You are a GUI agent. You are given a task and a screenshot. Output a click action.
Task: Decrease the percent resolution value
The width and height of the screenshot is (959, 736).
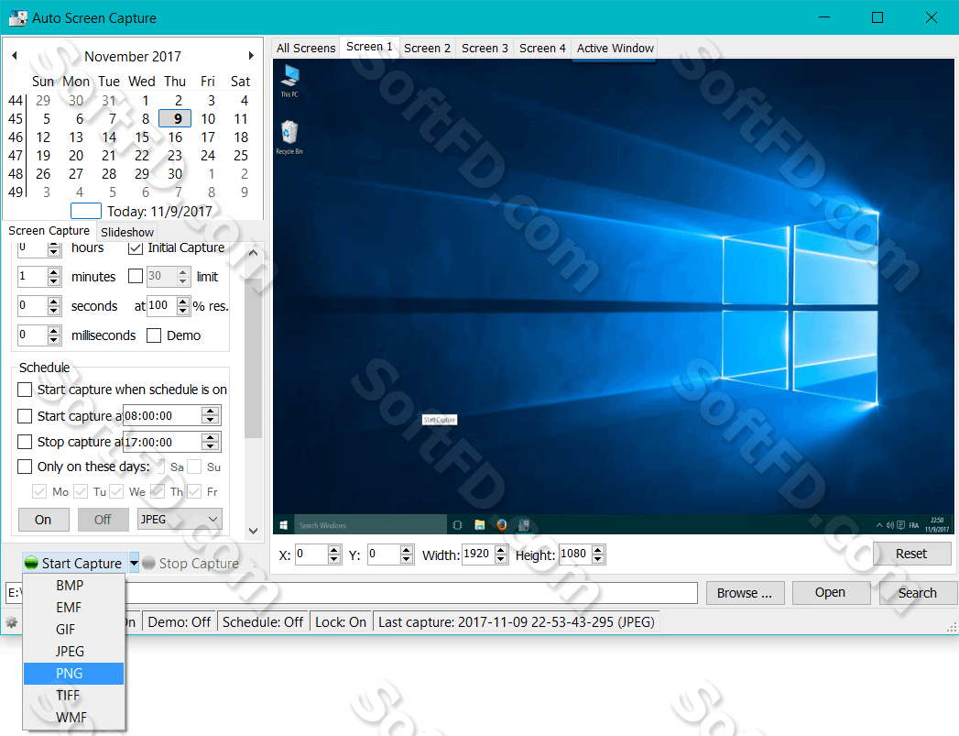(183, 311)
